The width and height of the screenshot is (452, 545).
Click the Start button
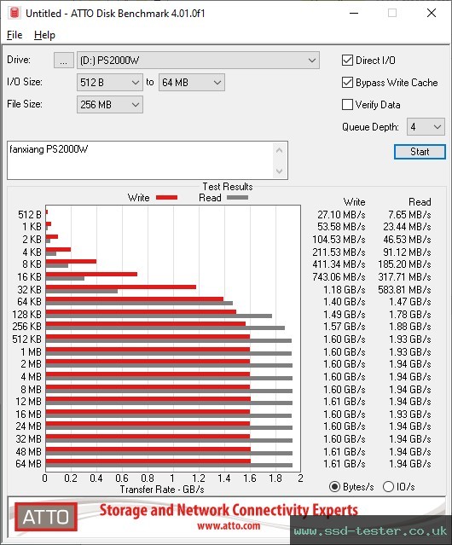[420, 152]
